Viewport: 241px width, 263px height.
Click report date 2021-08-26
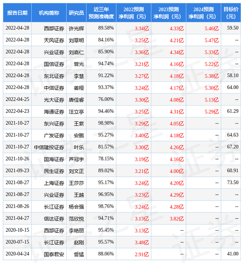17,206
